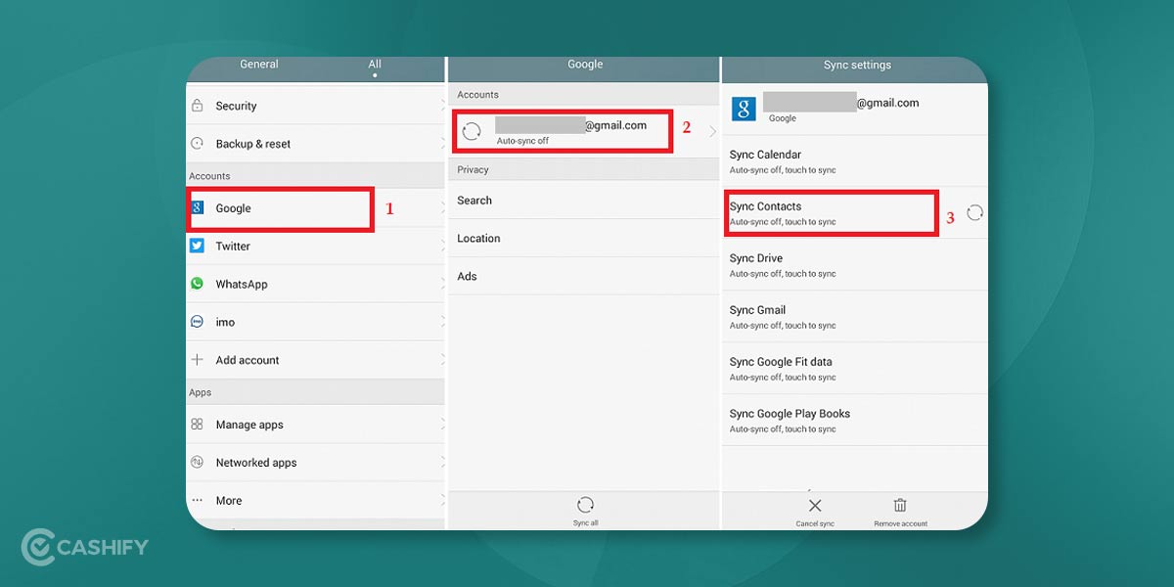Tap the Twitter bird icon
The image size is (1174, 587).
[x=197, y=246]
